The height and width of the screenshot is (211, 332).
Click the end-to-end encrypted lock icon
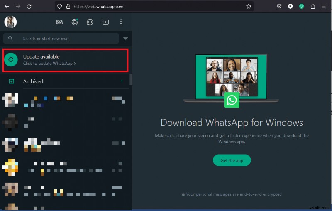pos(183,194)
